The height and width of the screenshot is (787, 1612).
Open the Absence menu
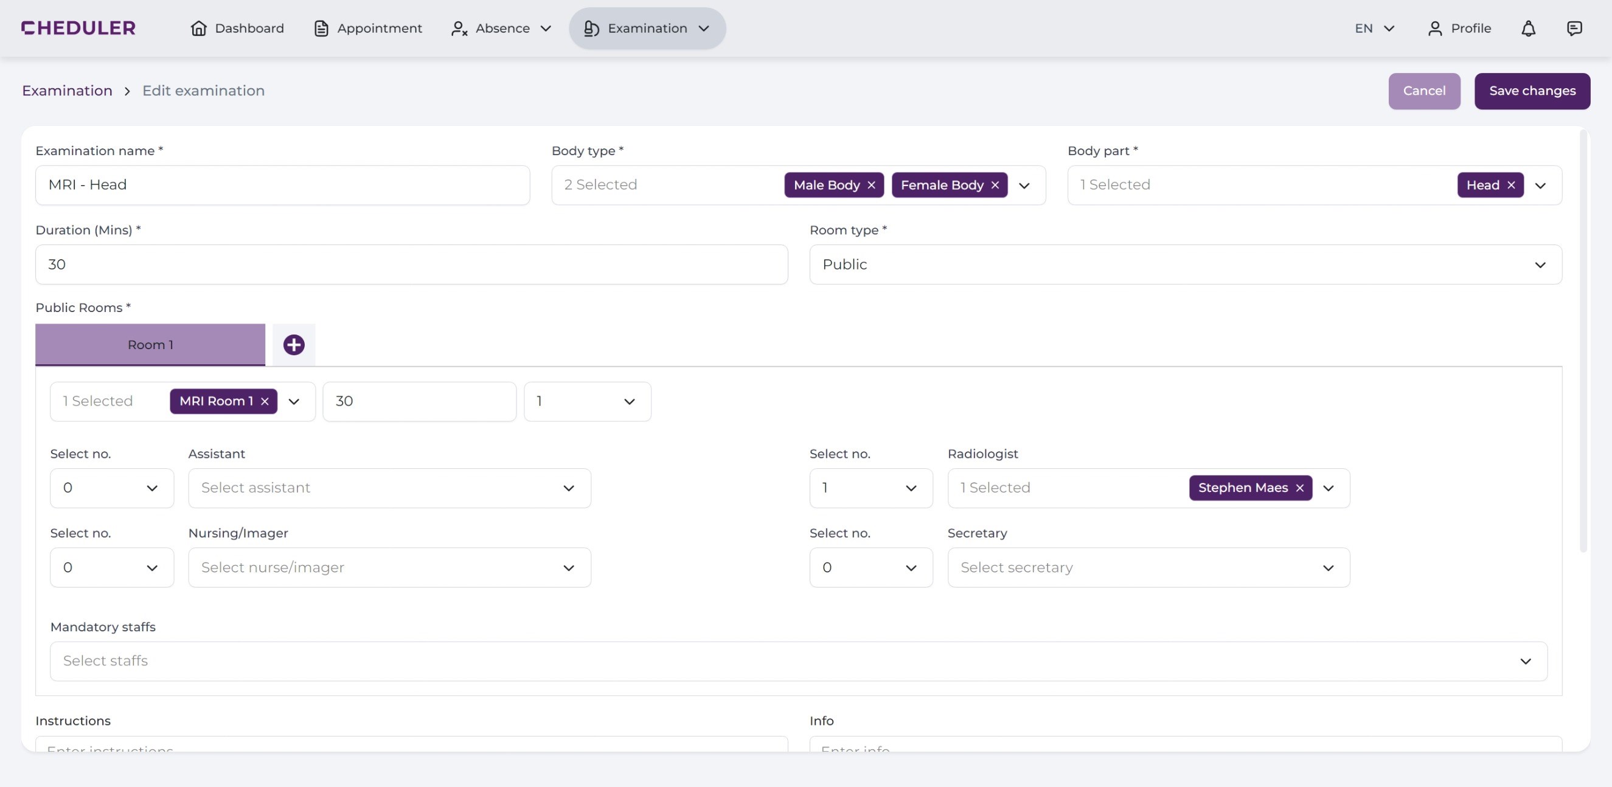click(x=501, y=28)
